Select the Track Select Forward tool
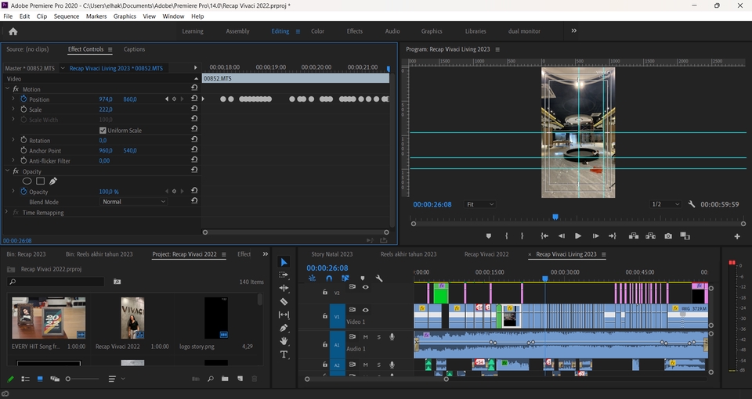The image size is (752, 399). pyautogui.click(x=284, y=275)
